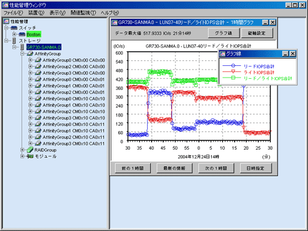Click the スイッチ switch category icon

coord(14,28)
